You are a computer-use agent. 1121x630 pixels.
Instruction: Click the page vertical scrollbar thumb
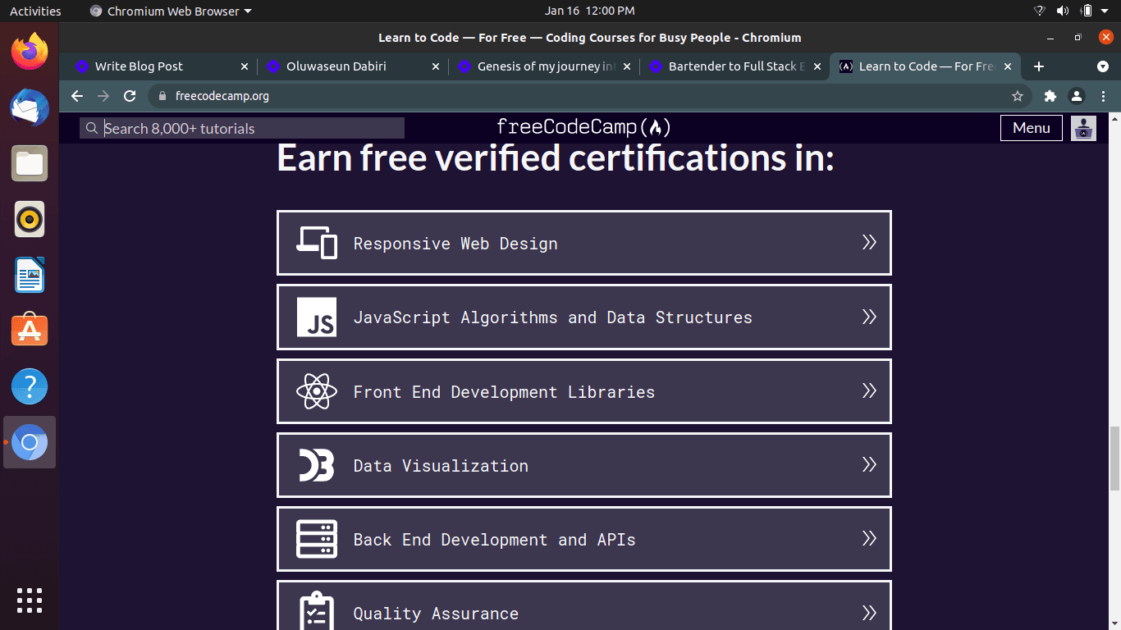(x=1114, y=458)
